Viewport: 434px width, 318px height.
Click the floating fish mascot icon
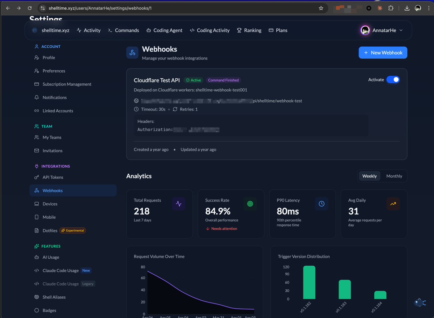click(419, 302)
